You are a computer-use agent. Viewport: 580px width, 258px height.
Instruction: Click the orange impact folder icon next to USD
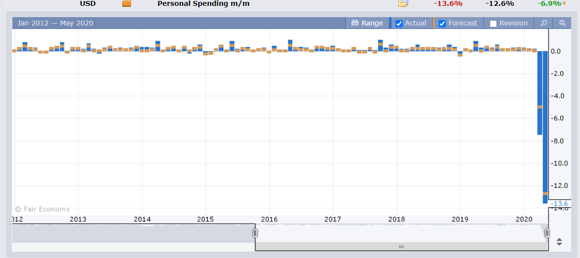127,4
